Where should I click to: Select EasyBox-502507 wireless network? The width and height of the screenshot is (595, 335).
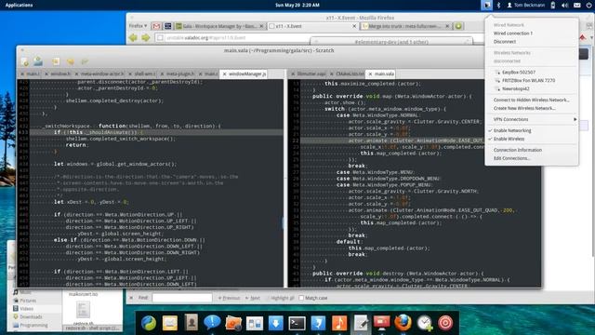(519, 73)
